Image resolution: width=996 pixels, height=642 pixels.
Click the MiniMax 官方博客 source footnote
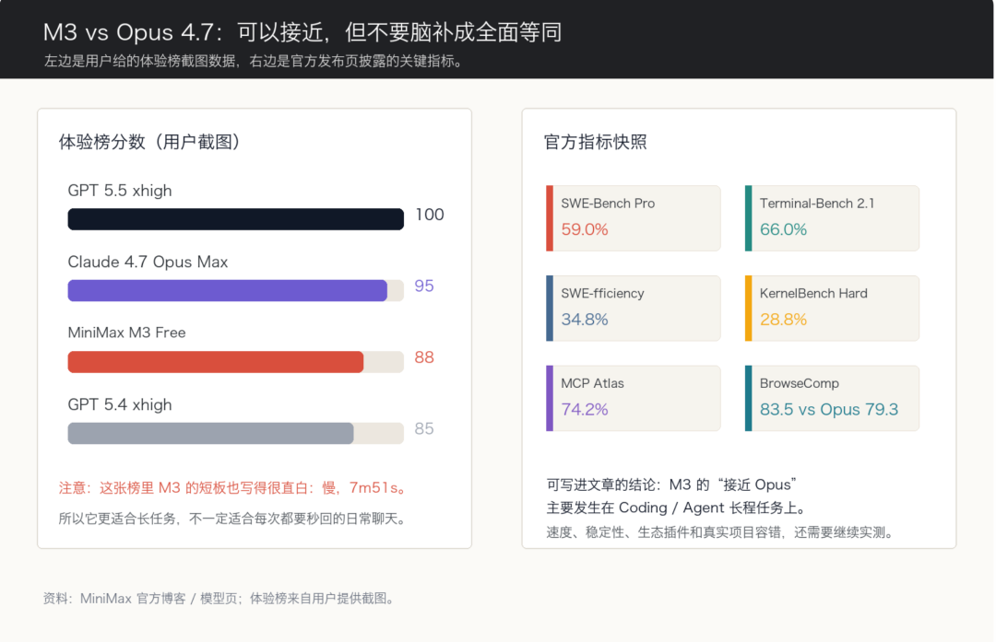(x=220, y=598)
